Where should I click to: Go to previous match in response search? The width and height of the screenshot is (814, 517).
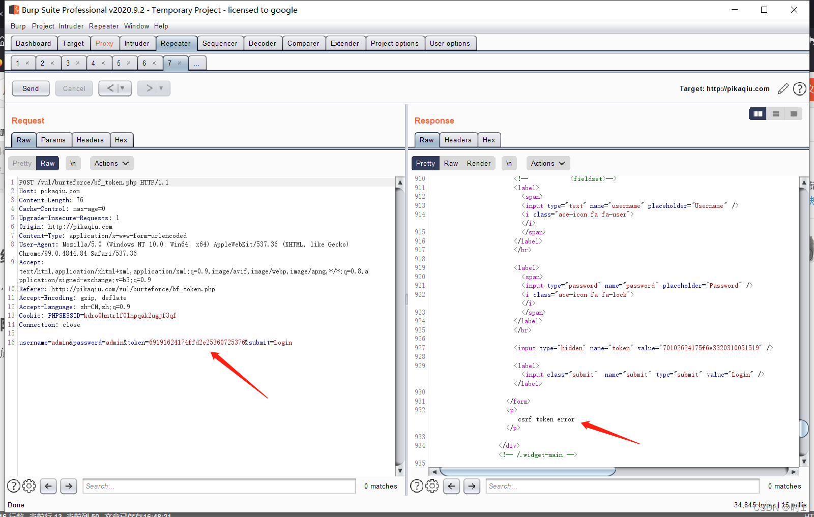(451, 486)
